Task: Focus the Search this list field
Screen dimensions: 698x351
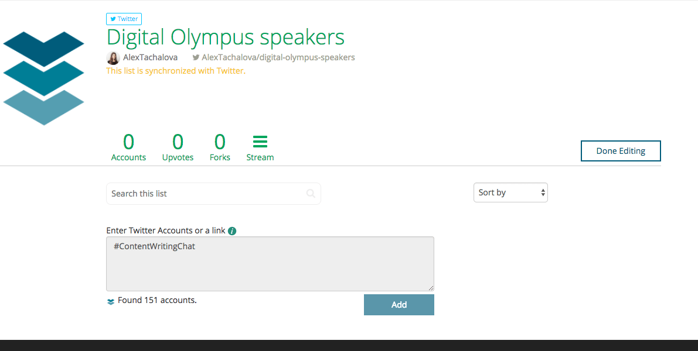Action: (x=205, y=194)
